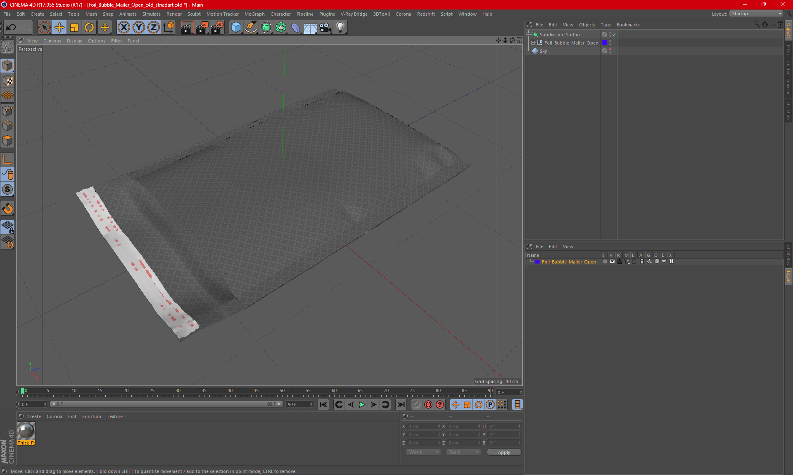Enable Axis mode in left sidebar
Viewport: 793px width, 475px height.
(7, 160)
